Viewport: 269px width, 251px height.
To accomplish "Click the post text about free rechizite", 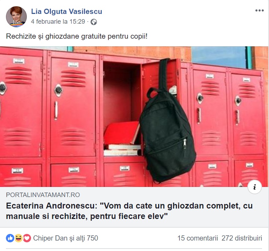I will 77,36.
